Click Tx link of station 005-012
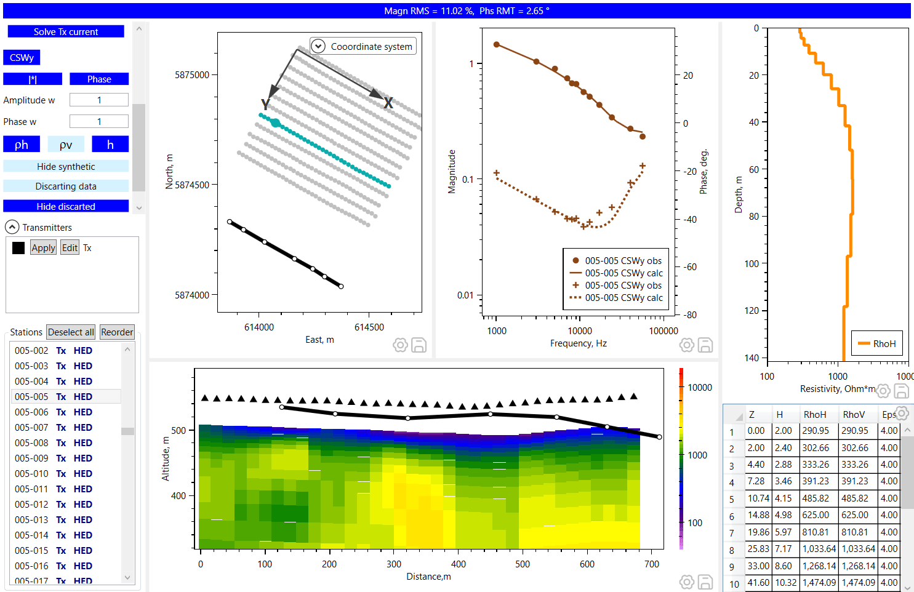914x592 pixels. coord(61,504)
